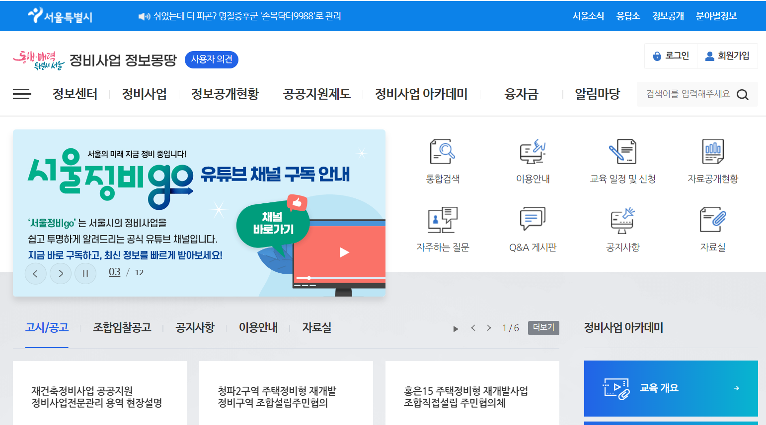Focus the 검색어를 입력해주세요 search field
The width and height of the screenshot is (766, 425).
[x=688, y=94]
